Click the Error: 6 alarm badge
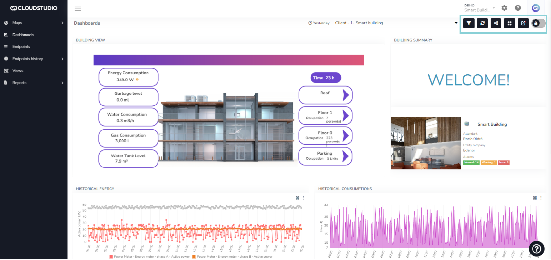This screenshot has width=551, height=260. point(503,162)
